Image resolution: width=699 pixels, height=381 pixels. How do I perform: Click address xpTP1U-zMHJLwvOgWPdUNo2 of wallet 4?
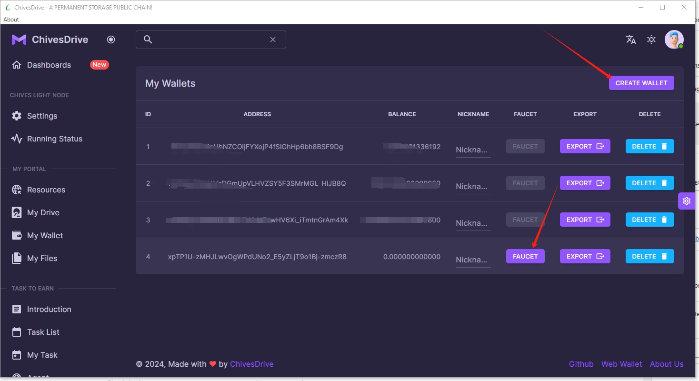click(257, 257)
